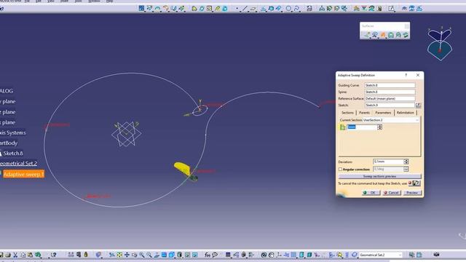
Task: Click the Undo icon in bottom toolbar
Action: pos(38,255)
